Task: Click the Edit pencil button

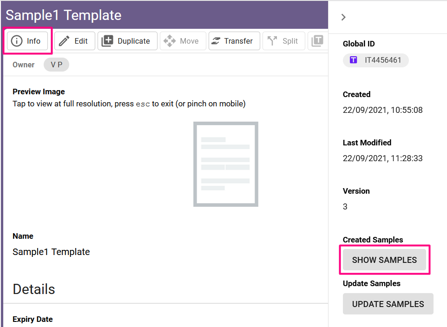Action: (75, 41)
